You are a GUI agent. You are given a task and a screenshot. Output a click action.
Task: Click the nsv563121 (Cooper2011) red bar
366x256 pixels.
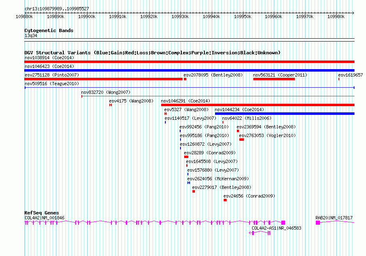point(274,79)
